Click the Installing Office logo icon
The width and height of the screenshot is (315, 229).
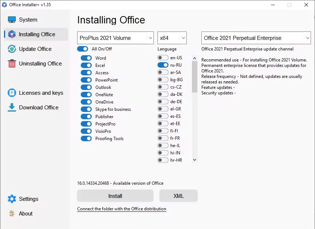tap(12, 34)
